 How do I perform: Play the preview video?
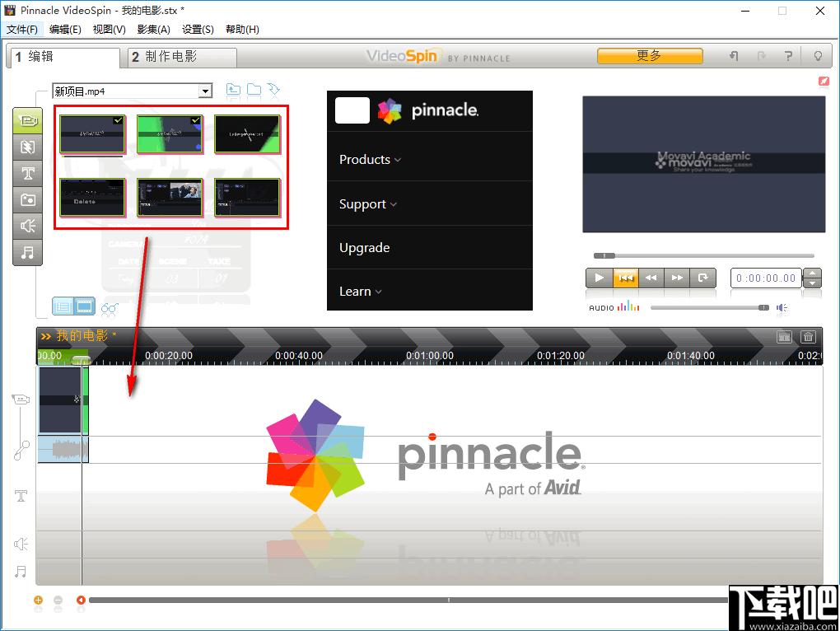coord(599,278)
